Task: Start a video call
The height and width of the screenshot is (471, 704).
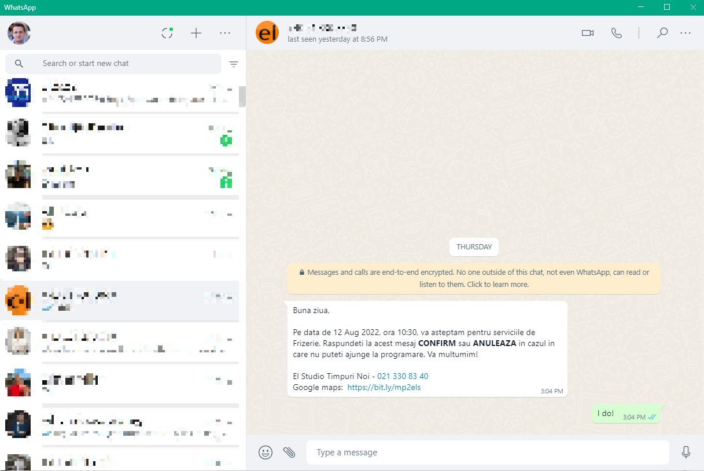Action: [588, 33]
